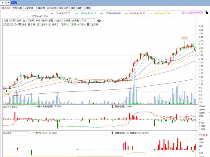Click the question mark help icon
The image size is (210, 157).
31,107
